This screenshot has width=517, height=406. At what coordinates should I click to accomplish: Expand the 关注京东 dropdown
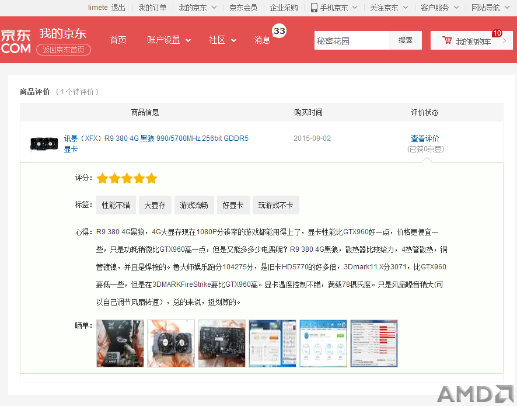[406, 7]
